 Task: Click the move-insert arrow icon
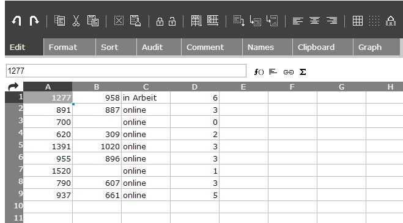pos(256,21)
